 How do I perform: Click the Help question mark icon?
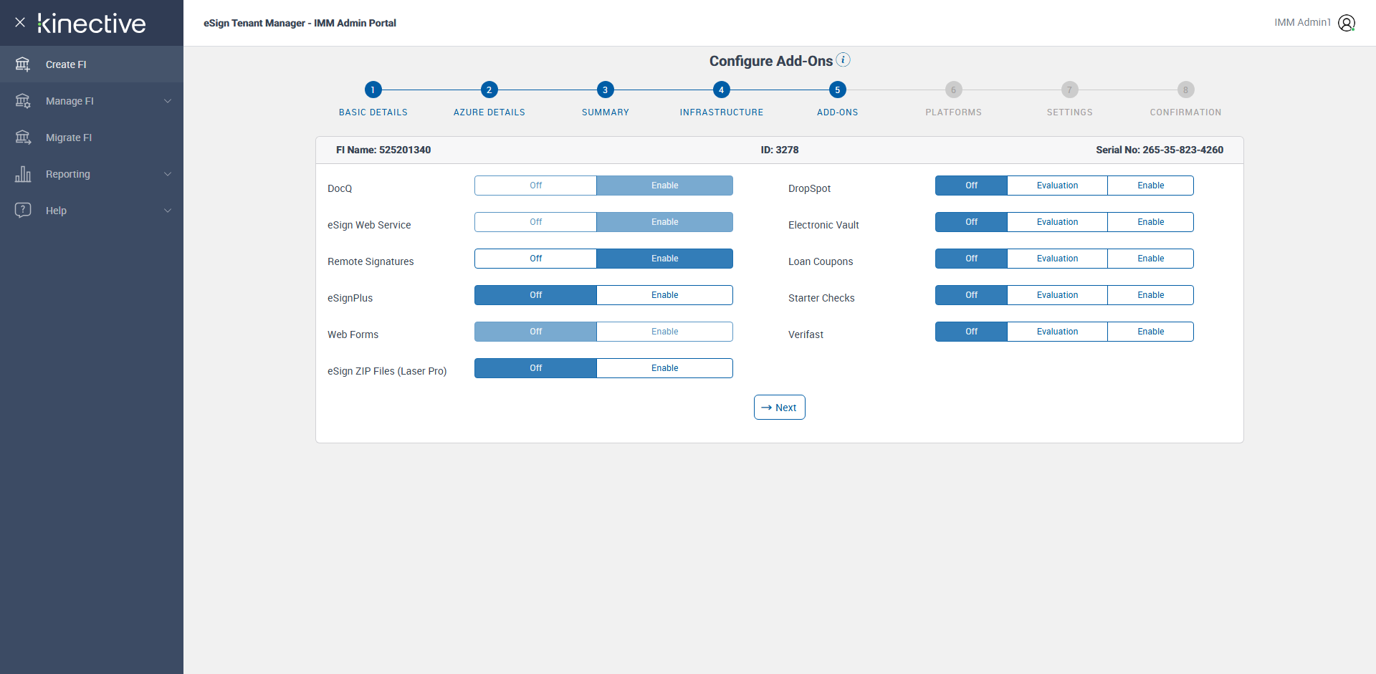23,211
